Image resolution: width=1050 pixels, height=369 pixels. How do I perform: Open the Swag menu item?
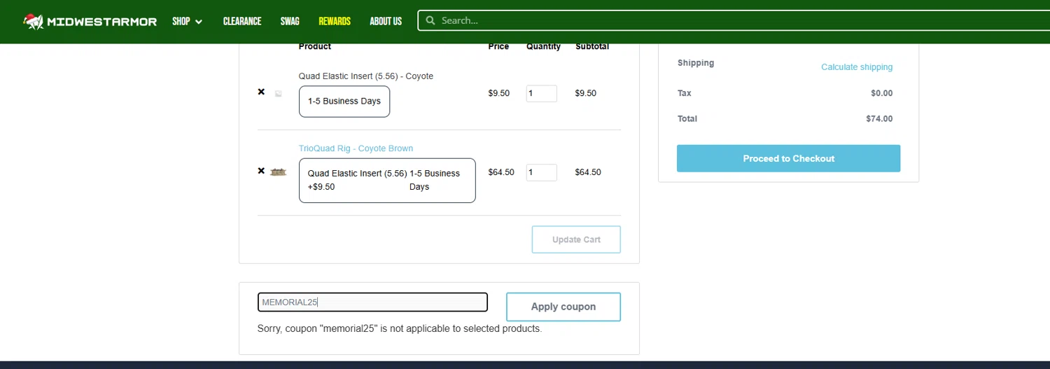290,21
